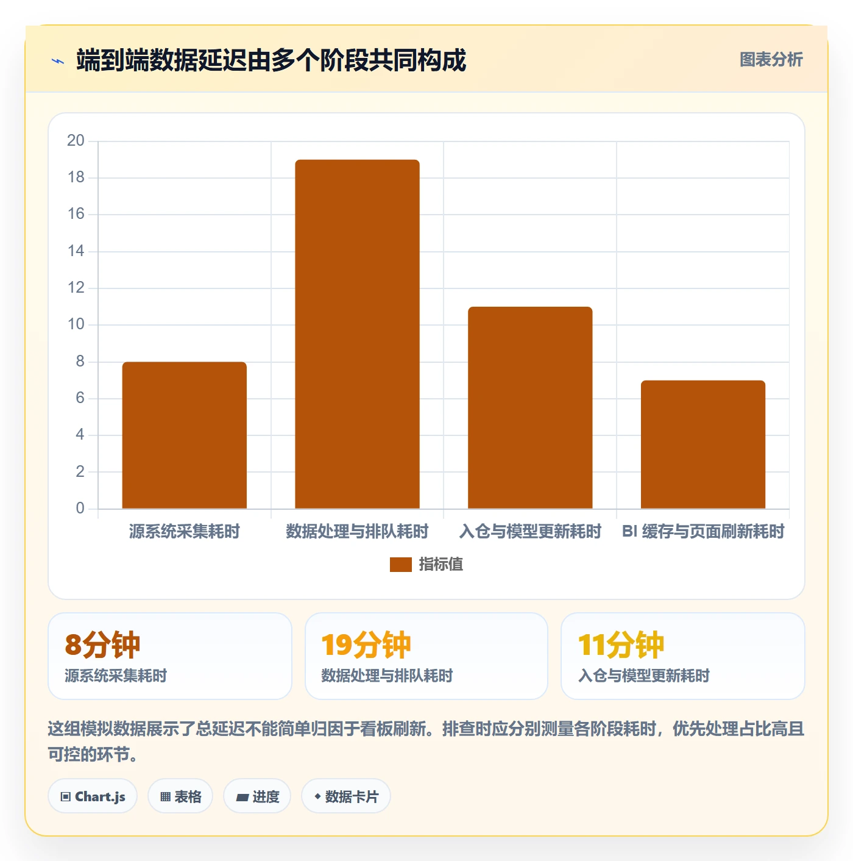Open the 8分钟 stat card
853x861 pixels.
[170, 656]
